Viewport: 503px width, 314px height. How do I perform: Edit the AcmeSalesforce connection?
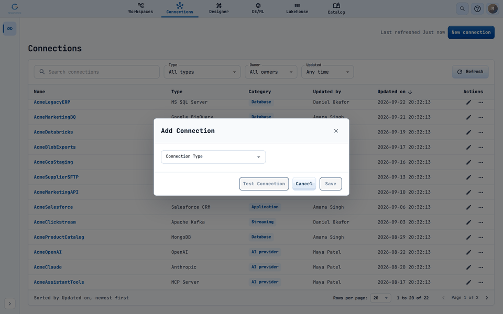click(x=468, y=207)
